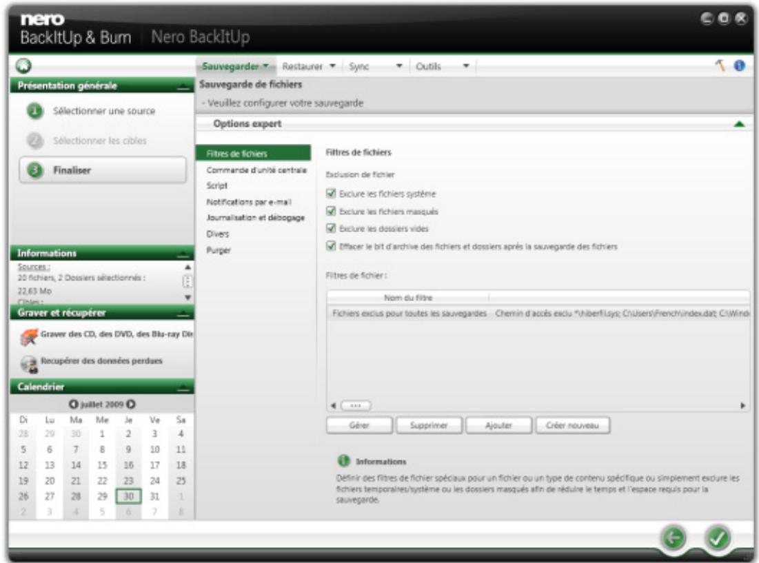This screenshot has width=759, height=563.
Task: Select July 30 in the calendar
Action: tap(128, 496)
